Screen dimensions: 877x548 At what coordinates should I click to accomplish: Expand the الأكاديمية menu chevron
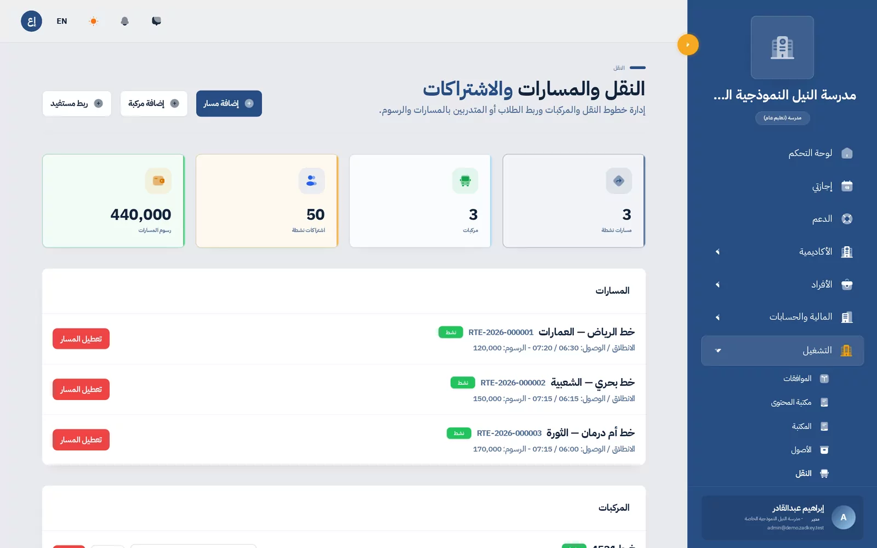click(717, 252)
